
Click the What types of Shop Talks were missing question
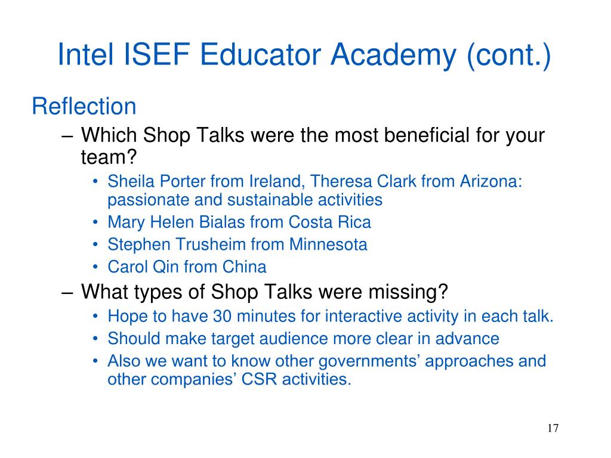(264, 292)
